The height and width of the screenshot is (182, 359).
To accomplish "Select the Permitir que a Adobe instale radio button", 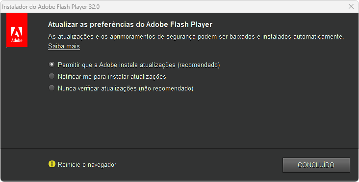I will coord(52,65).
